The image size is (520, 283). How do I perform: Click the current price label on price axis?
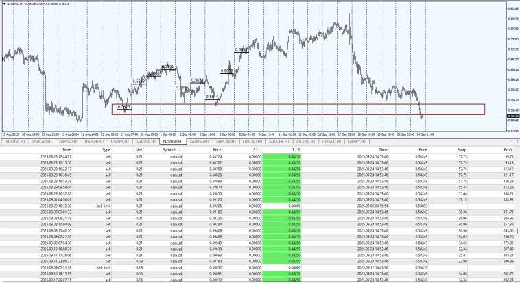pos(513,116)
